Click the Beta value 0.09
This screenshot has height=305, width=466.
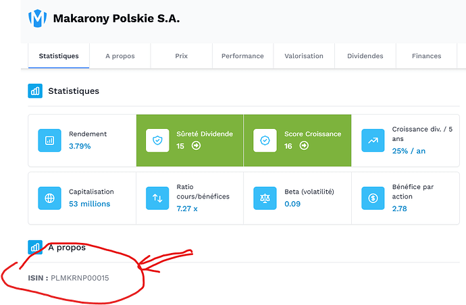point(292,204)
